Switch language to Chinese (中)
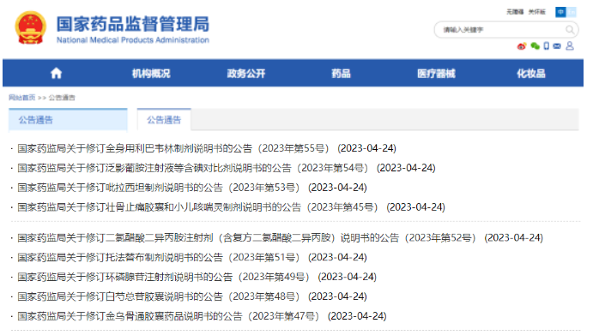The width and height of the screenshot is (605, 335). [x=560, y=12]
